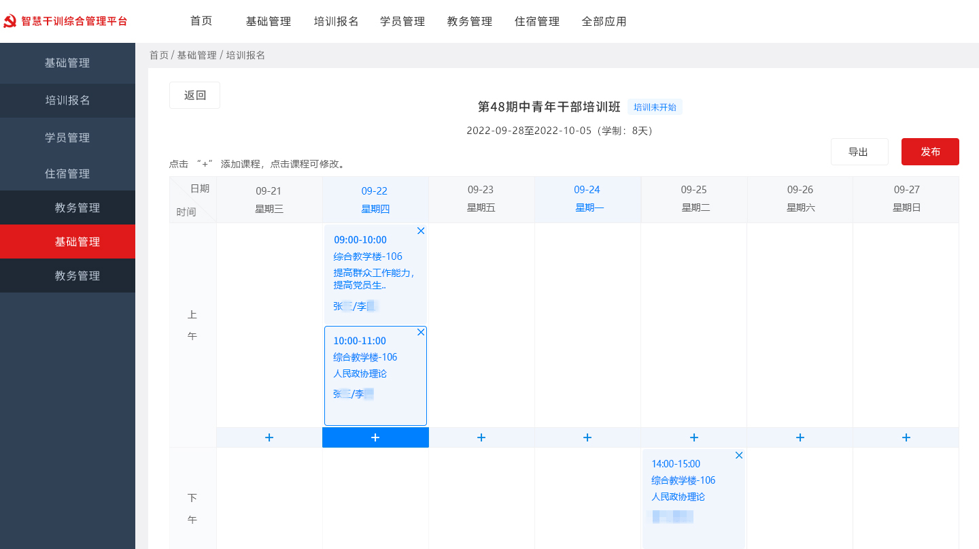The image size is (979, 549).
Task: Select 培训报名 in the left sidebar
Action: pos(67,100)
